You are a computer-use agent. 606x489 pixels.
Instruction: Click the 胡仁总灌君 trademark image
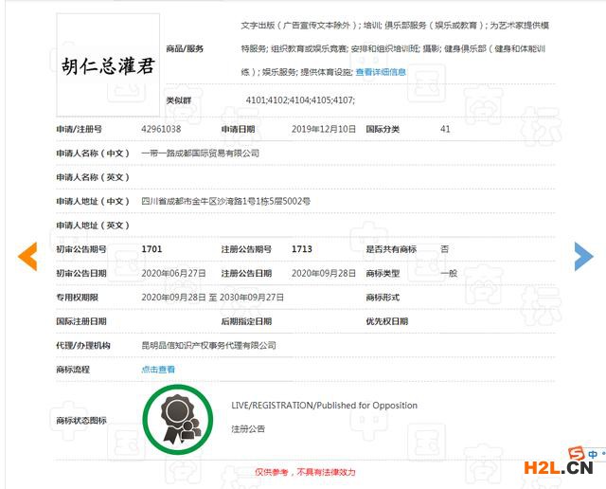click(108, 64)
